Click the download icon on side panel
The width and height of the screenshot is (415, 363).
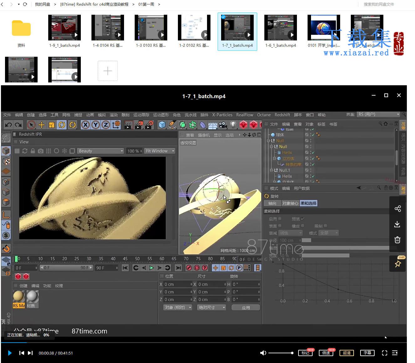[x=397, y=224]
